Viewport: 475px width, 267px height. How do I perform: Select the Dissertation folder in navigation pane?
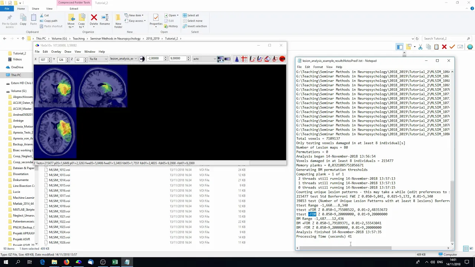click(20, 174)
